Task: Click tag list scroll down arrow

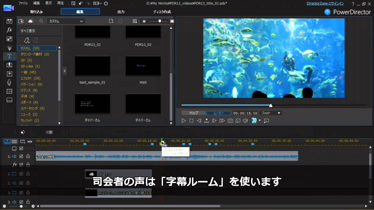Action: tap(59, 123)
